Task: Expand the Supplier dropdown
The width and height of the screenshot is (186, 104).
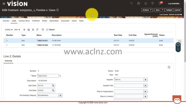Action: (146, 80)
